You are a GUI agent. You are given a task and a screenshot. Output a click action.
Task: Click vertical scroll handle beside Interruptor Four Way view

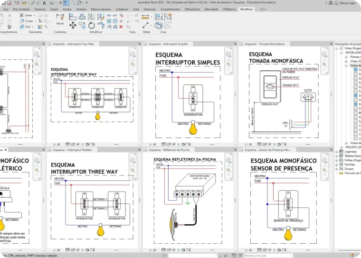139,94
